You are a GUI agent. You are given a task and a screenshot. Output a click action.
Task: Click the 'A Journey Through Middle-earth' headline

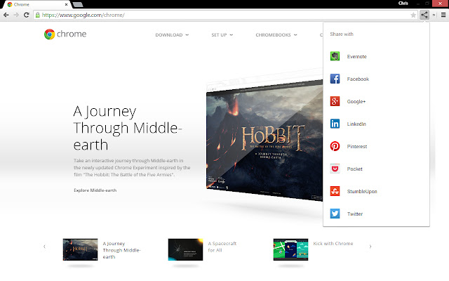[128, 128]
